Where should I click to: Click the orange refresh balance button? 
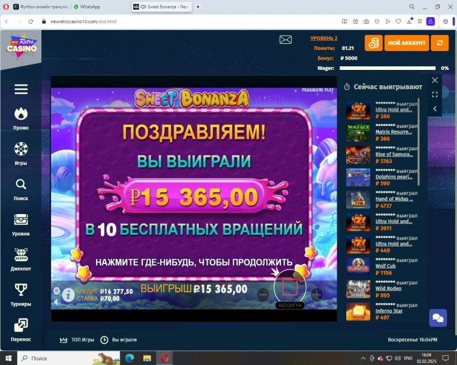tap(440, 43)
